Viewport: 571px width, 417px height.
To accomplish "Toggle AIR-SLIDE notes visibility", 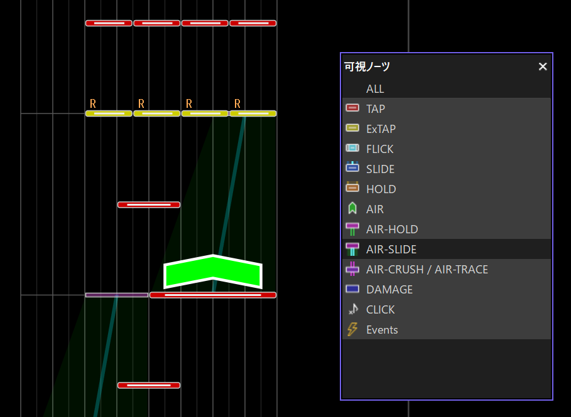I will pyautogui.click(x=447, y=249).
